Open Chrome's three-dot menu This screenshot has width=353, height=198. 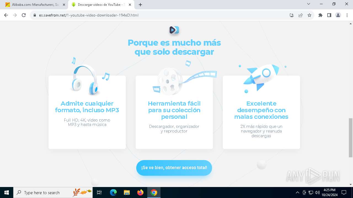click(347, 15)
